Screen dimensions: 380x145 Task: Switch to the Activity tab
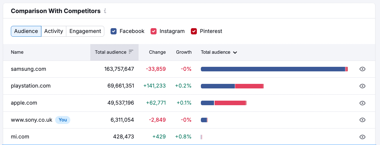53,31
